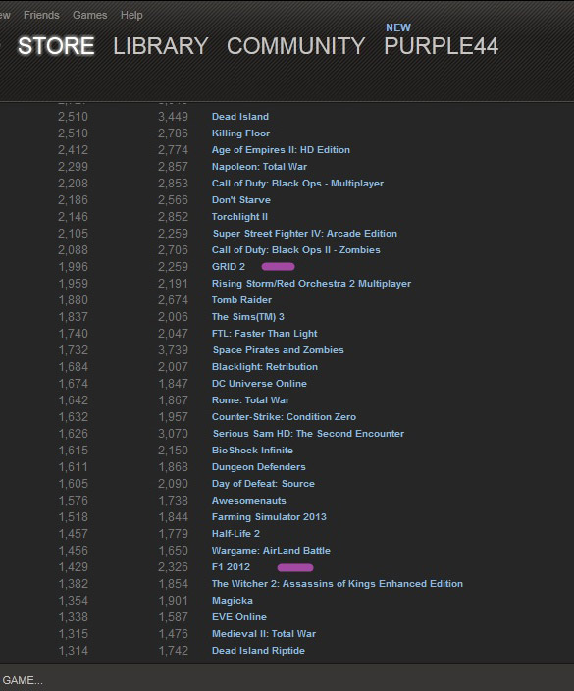Screen dimensions: 574x691
Task: Click the GAME... button at the bottom
Action: (x=22, y=680)
